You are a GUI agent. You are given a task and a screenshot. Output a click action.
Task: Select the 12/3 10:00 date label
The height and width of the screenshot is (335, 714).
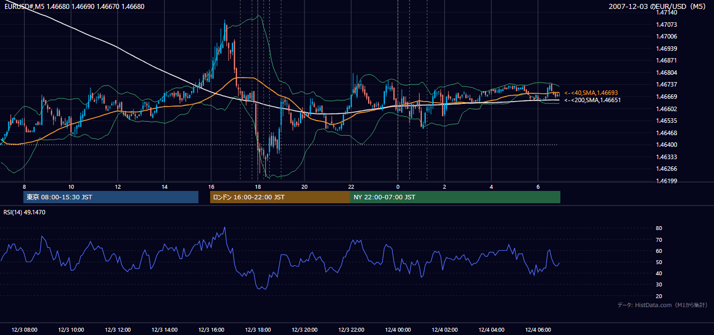tap(71, 330)
